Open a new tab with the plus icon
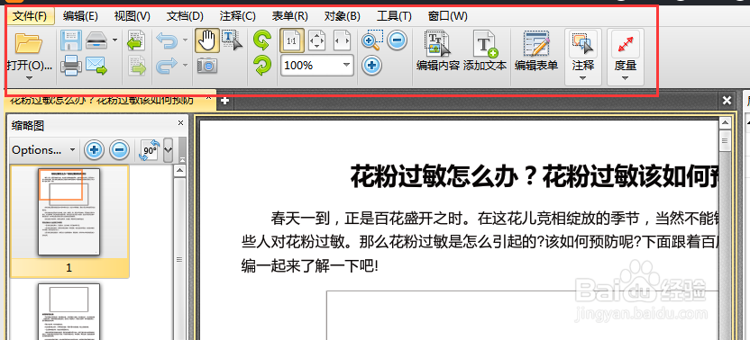Image resolution: width=750 pixels, height=340 pixels. tap(224, 101)
